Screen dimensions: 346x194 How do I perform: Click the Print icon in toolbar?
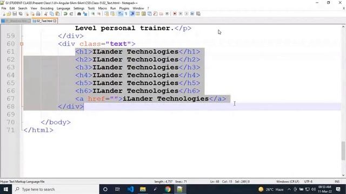tap(38, 14)
